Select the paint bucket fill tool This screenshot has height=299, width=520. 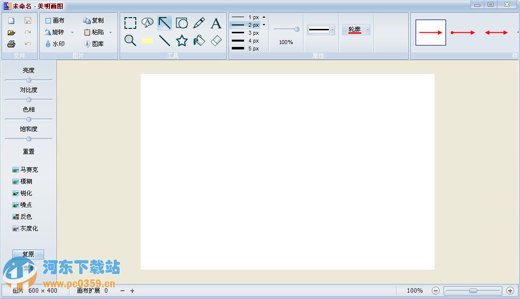(199, 41)
